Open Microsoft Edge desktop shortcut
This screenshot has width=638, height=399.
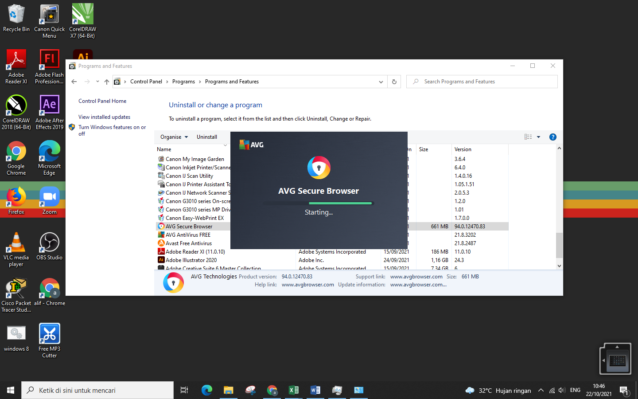49,158
